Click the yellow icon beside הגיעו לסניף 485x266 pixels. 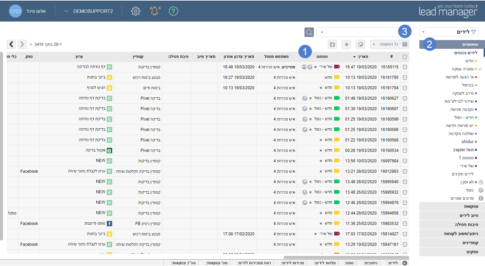click(109, 88)
